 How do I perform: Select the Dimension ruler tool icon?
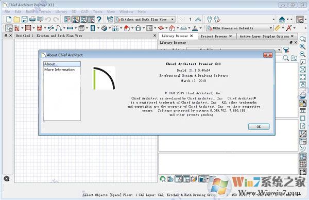point(278,28)
